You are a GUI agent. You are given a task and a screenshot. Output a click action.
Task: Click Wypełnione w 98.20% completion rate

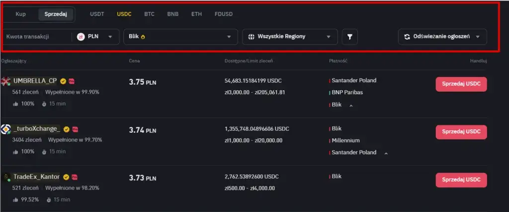72,188
